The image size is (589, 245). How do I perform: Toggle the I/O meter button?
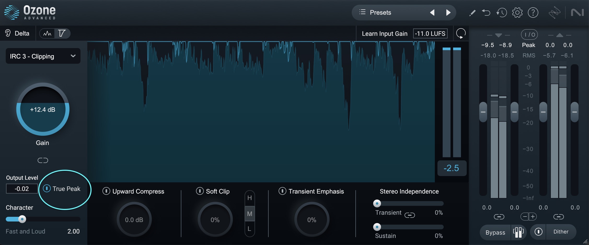[x=529, y=34]
